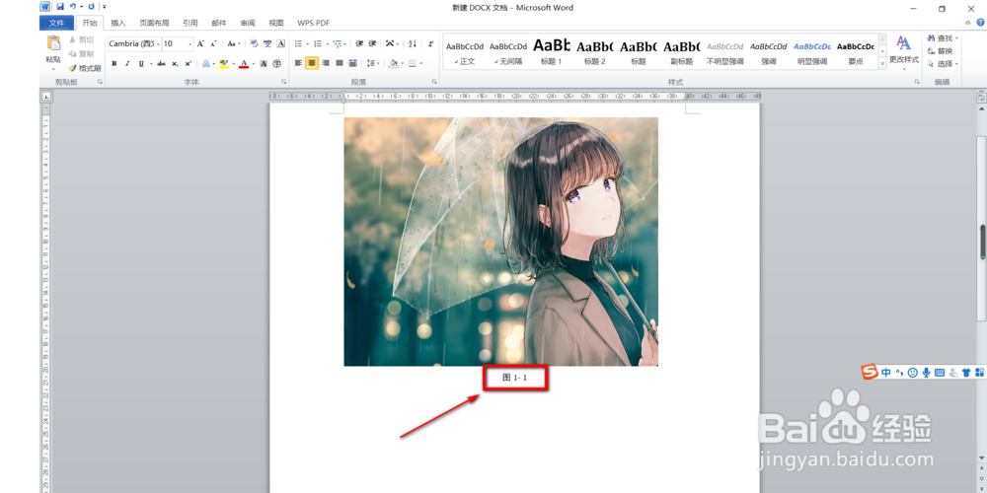Apply strikethrough formatting

[161, 63]
